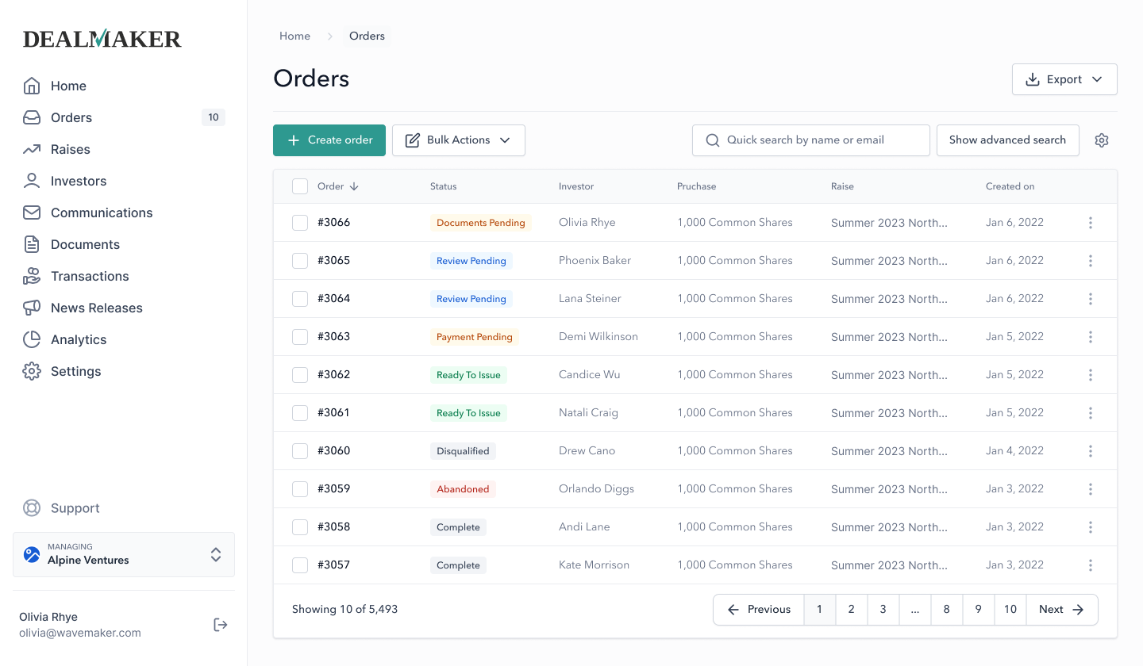Select the Raises icon in the sidebar
Viewport: 1143px width, 666px height.
[31, 149]
